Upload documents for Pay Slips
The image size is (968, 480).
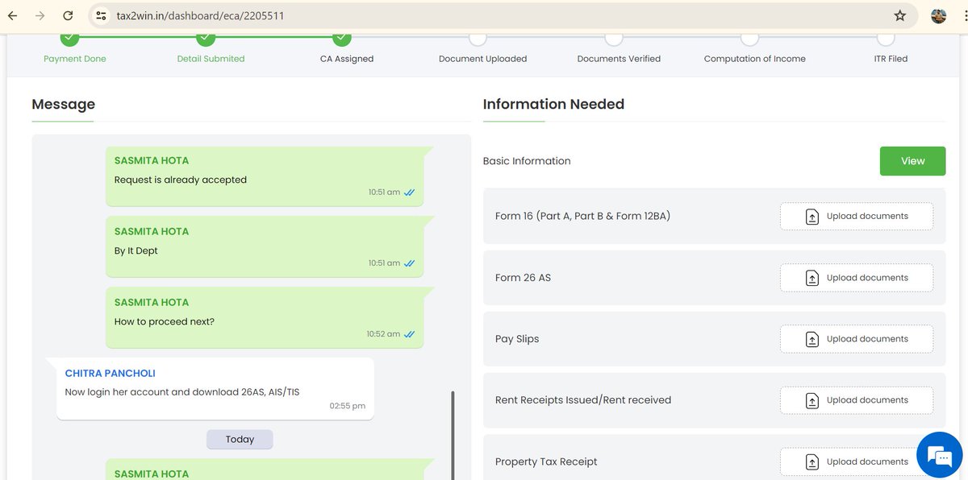[857, 339]
